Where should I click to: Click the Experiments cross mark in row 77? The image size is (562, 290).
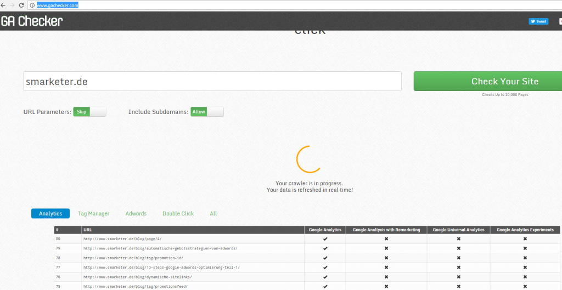coord(525,268)
